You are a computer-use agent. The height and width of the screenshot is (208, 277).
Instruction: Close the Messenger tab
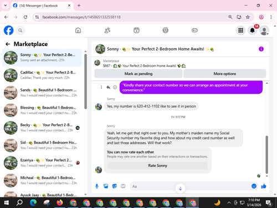click(69, 6)
